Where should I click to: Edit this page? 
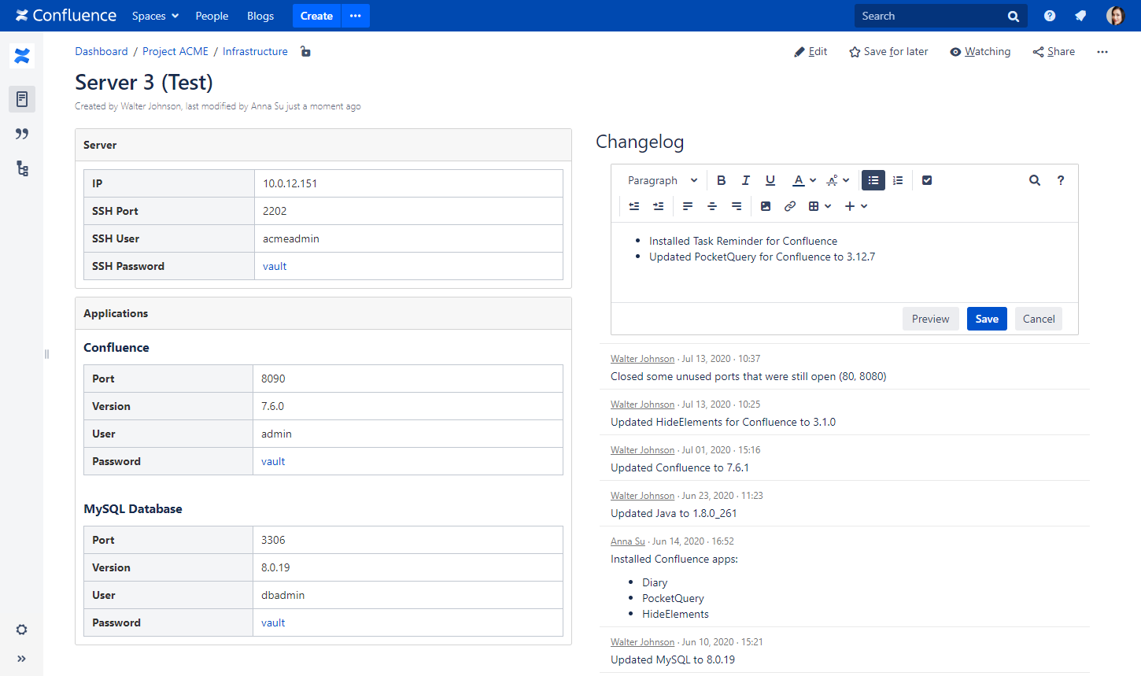pyautogui.click(x=811, y=51)
